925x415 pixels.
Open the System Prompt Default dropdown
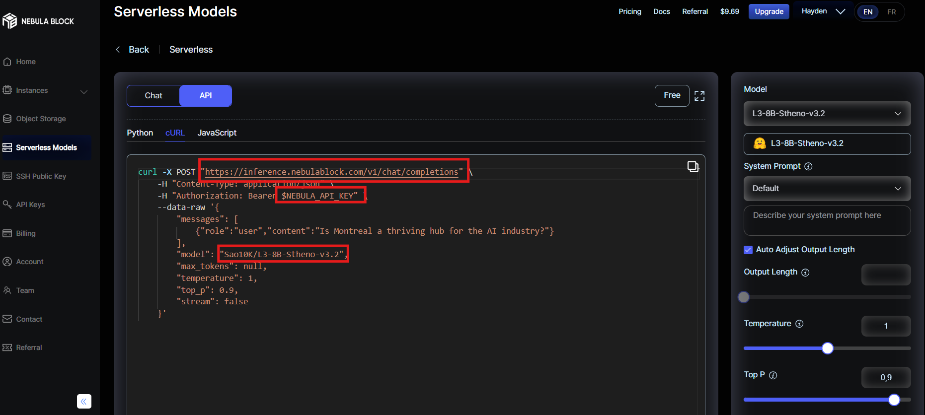click(827, 189)
